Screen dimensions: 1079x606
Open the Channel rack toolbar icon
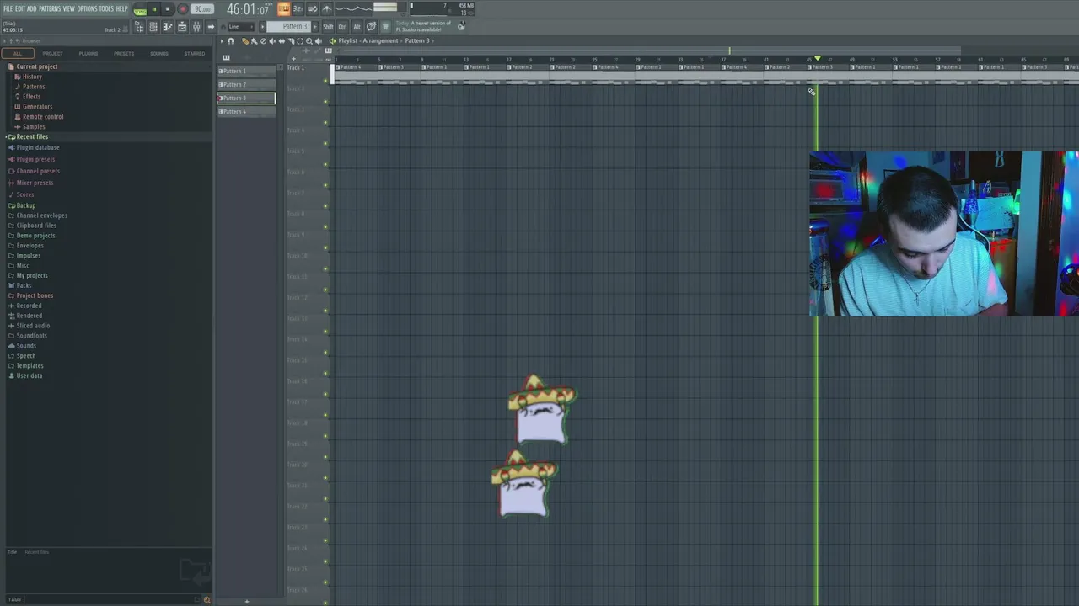pyautogui.click(x=153, y=27)
